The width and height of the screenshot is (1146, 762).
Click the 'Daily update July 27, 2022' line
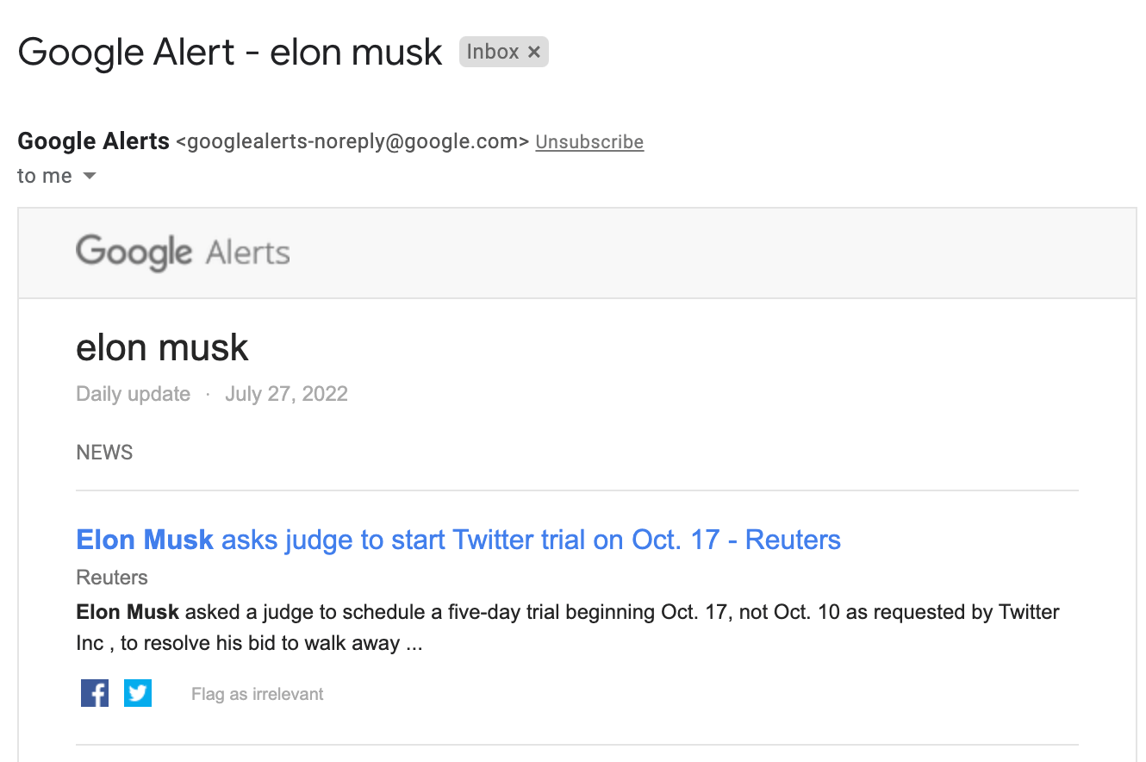[211, 393]
